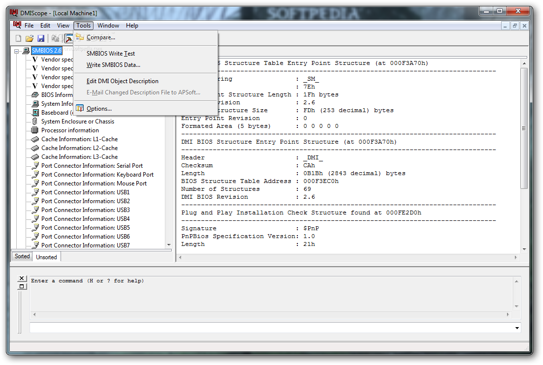Screen dimensions: 543x365
Task: Click the command pane close X icon
Action: (x=22, y=278)
